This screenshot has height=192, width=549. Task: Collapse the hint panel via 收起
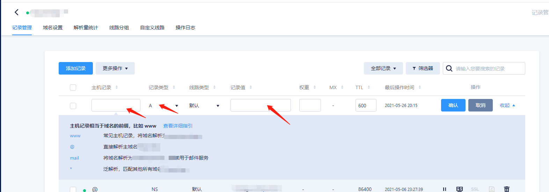point(507,105)
